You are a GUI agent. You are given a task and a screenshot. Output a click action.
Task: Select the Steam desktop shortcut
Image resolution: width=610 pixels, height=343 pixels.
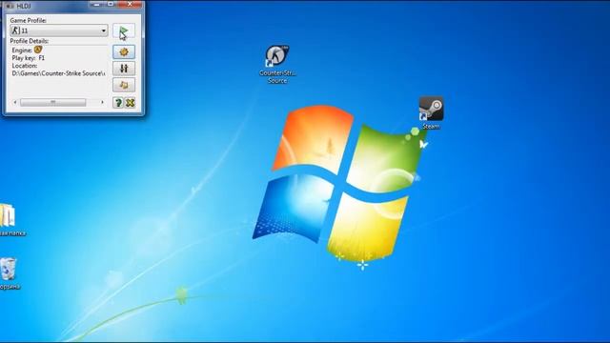(x=431, y=112)
